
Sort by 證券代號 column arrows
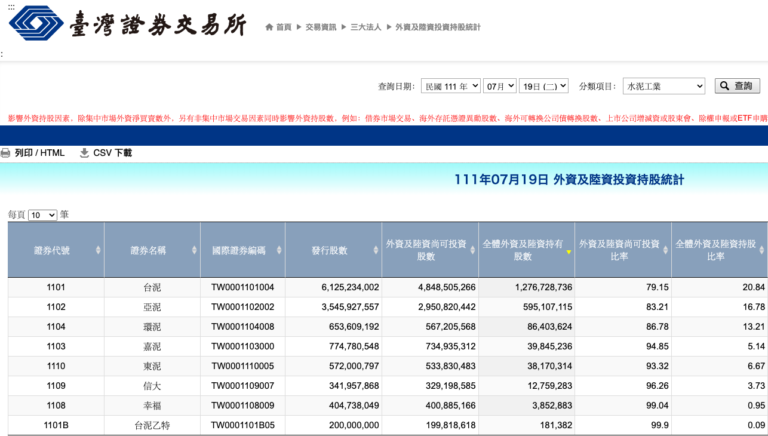coord(98,250)
